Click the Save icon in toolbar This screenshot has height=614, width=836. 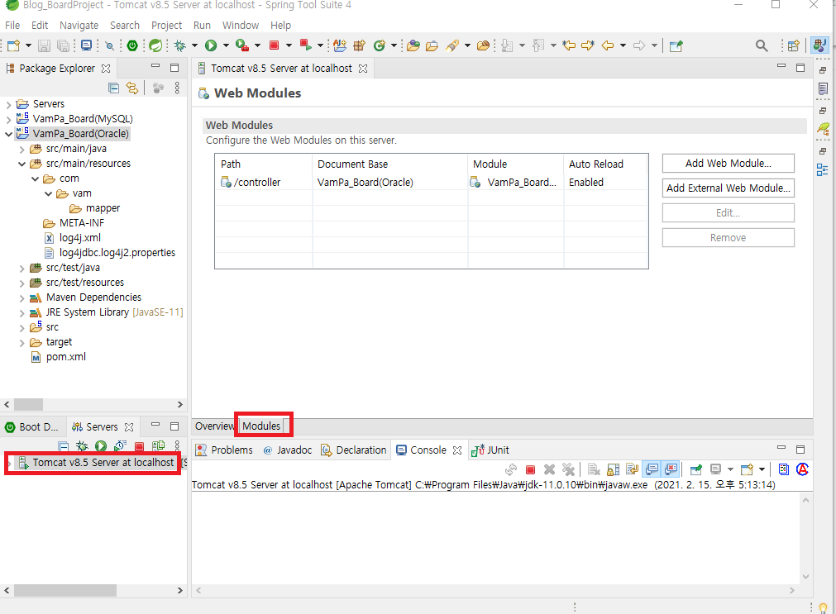[45, 45]
